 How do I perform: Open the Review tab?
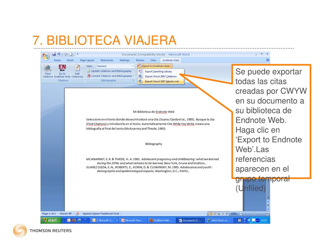point(140,60)
